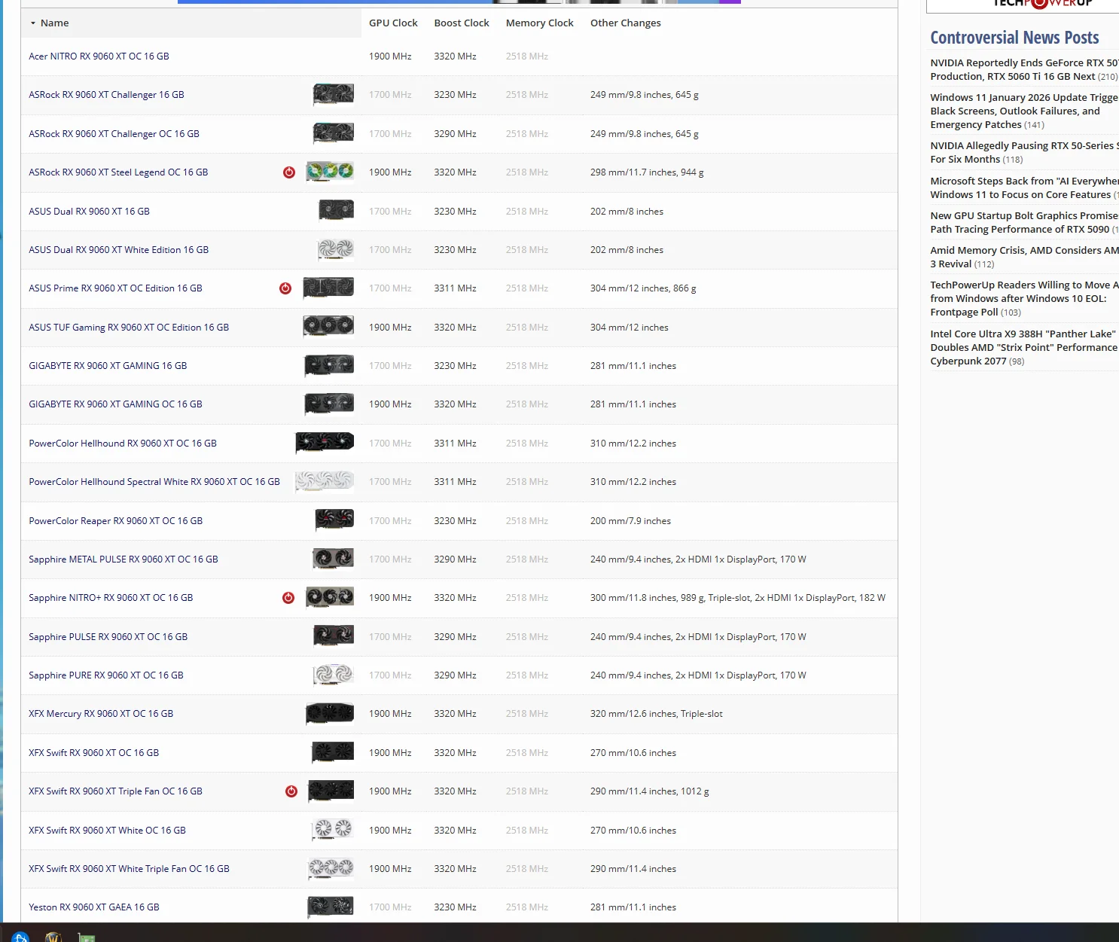The image size is (1119, 942).
Task: Select the Sapphire NITRO+ review icon
Action: [288, 598]
